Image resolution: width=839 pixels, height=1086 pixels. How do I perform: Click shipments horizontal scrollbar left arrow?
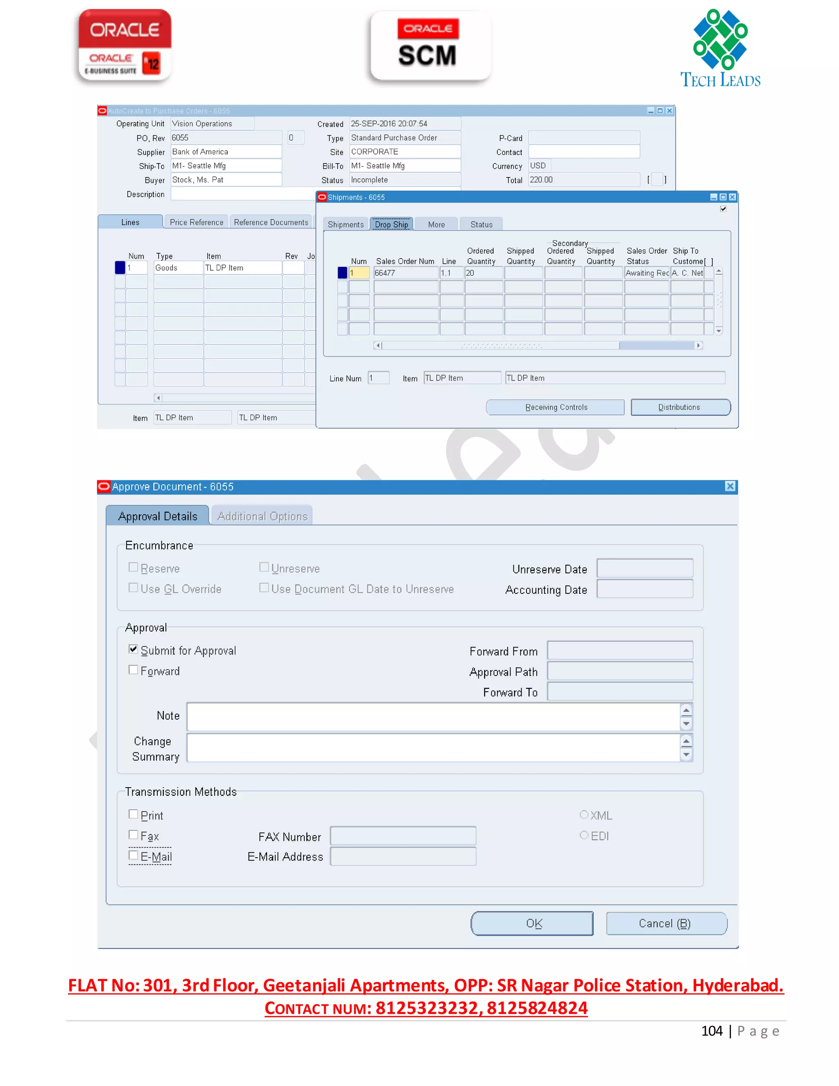click(378, 345)
